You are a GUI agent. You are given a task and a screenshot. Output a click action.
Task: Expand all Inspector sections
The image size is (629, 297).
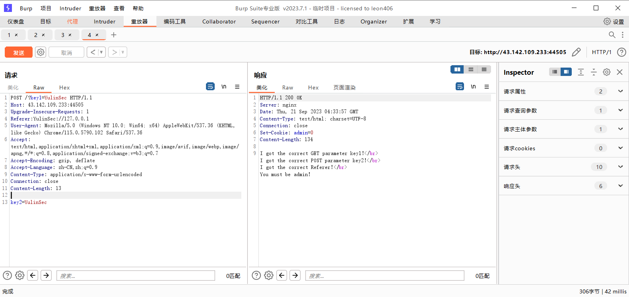pos(581,72)
